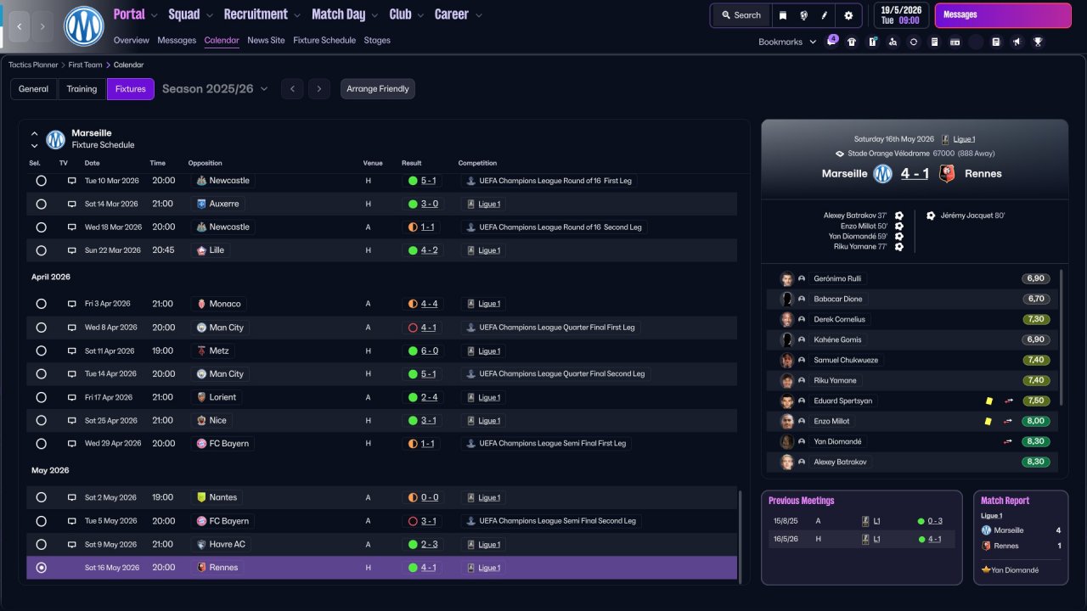Viewport: 1087px width, 611px height.
Task: Click the fixture list vertical scrollbar
Action: (x=741, y=536)
